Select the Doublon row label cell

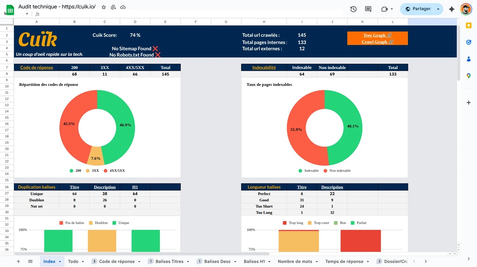[x=37, y=200]
